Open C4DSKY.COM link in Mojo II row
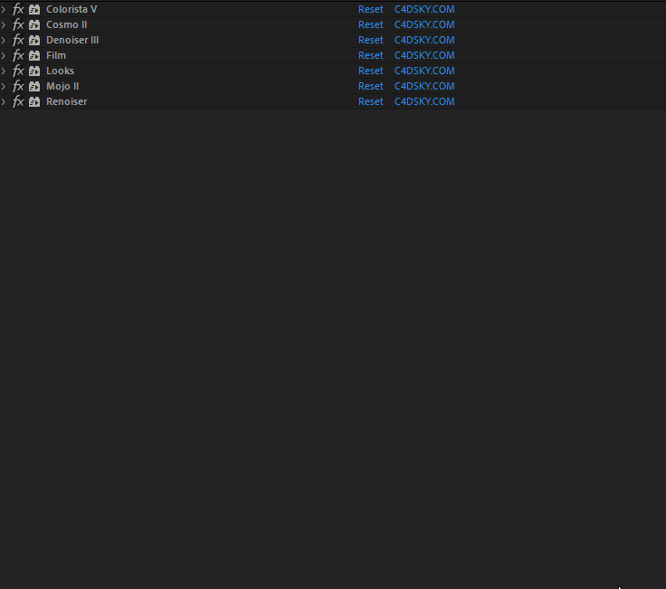This screenshot has height=589, width=666. [424, 86]
